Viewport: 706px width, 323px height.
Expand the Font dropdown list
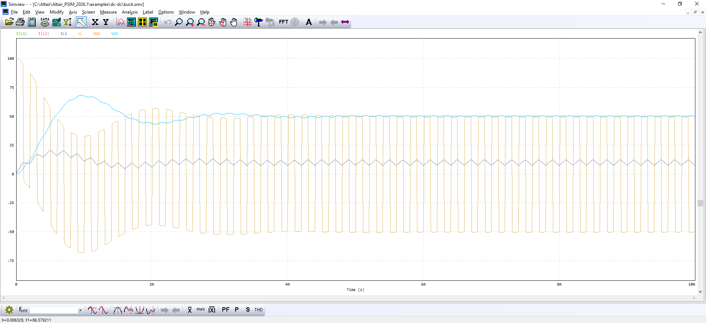(x=80, y=311)
